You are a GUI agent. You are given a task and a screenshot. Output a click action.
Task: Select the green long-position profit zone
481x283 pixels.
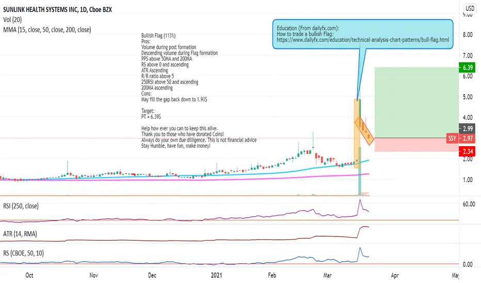click(x=416, y=102)
